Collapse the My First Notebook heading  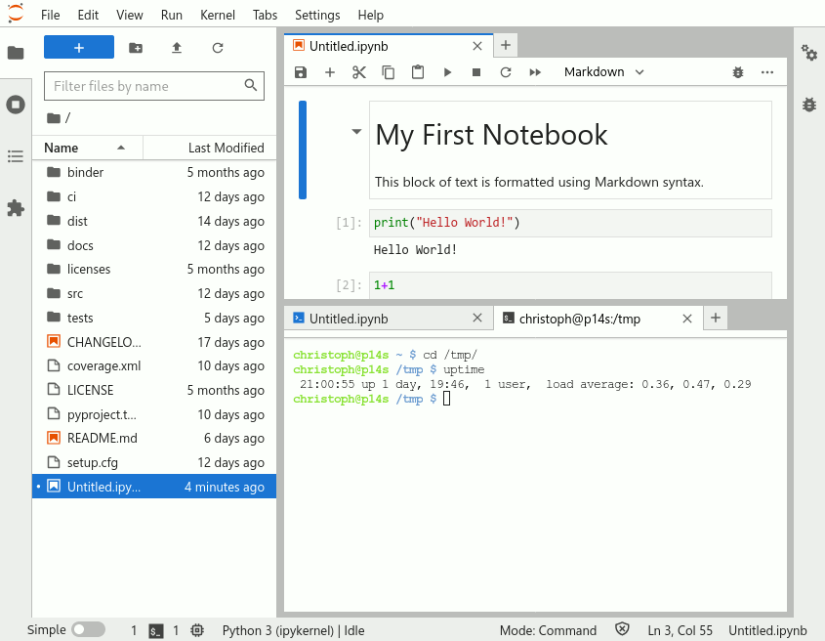(356, 131)
